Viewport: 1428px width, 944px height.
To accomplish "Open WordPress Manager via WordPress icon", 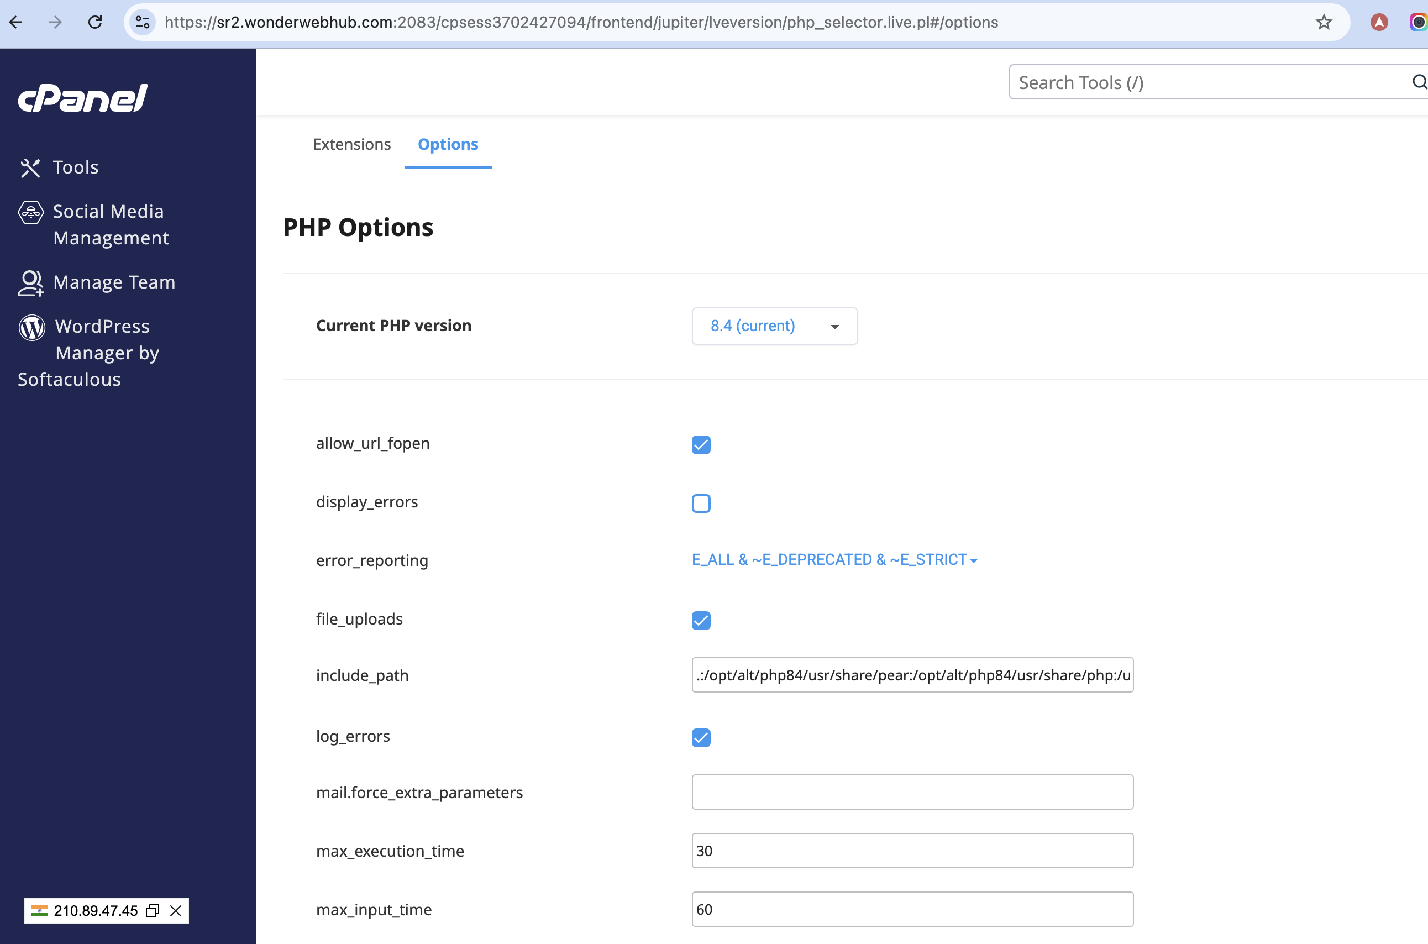I will pyautogui.click(x=32, y=328).
